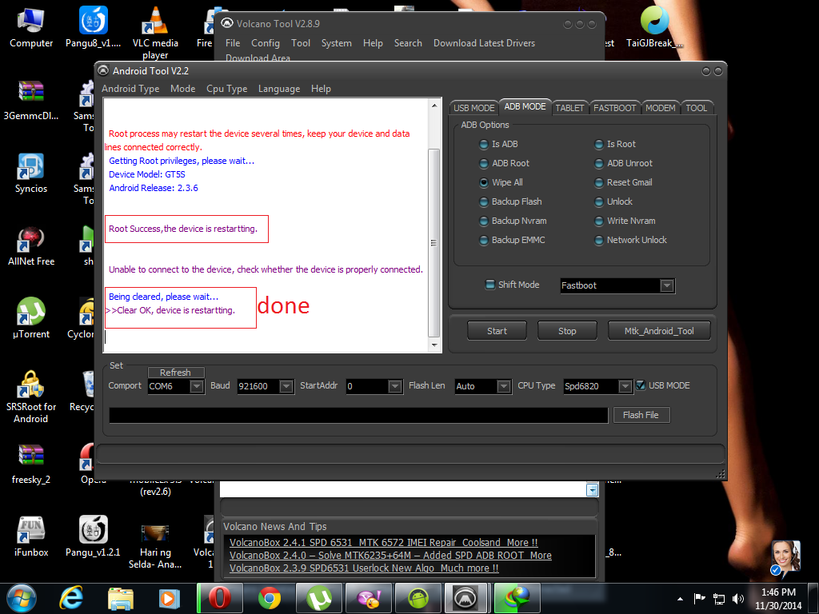Select the iFunbox desktop shortcut

(31, 536)
